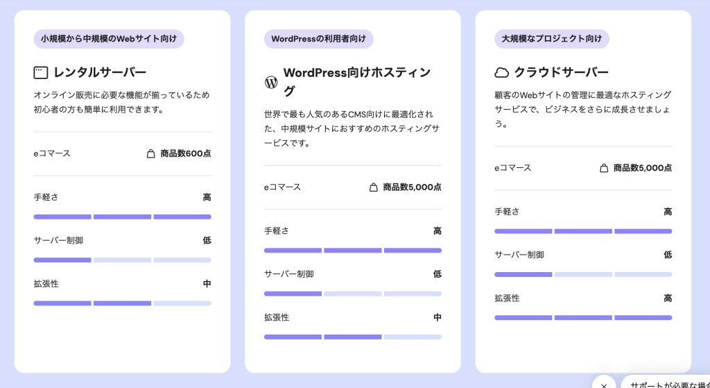Click the サポートが必要な場合 support button

(666, 383)
